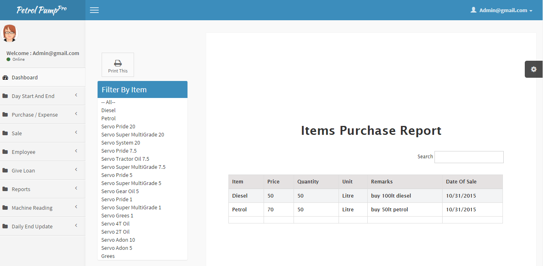Image resolution: width=543 pixels, height=266 pixels.
Task: Sort the table by Item column header
Action: click(246, 182)
